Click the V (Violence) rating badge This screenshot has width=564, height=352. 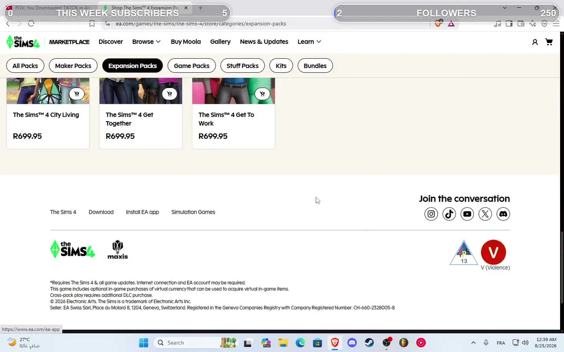pos(493,252)
